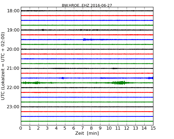Click x-axis tick label 7
The height and width of the screenshot is (139, 174).
click(82, 128)
